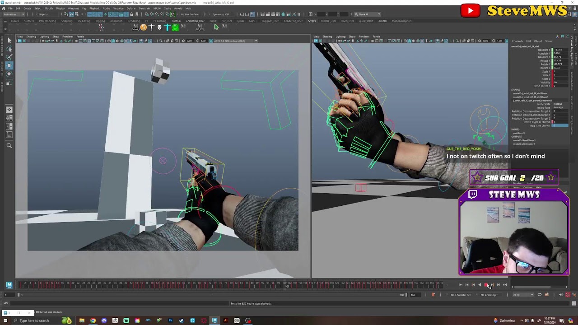Open Adobe Illustrator from the taskbar
This screenshot has height=325, width=578.
click(x=225, y=320)
